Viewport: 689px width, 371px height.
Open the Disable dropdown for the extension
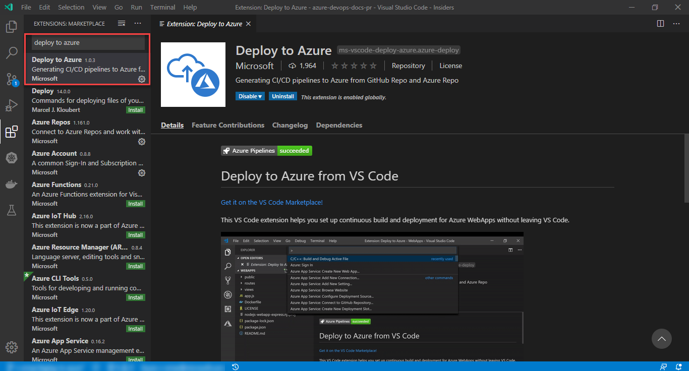click(x=250, y=96)
